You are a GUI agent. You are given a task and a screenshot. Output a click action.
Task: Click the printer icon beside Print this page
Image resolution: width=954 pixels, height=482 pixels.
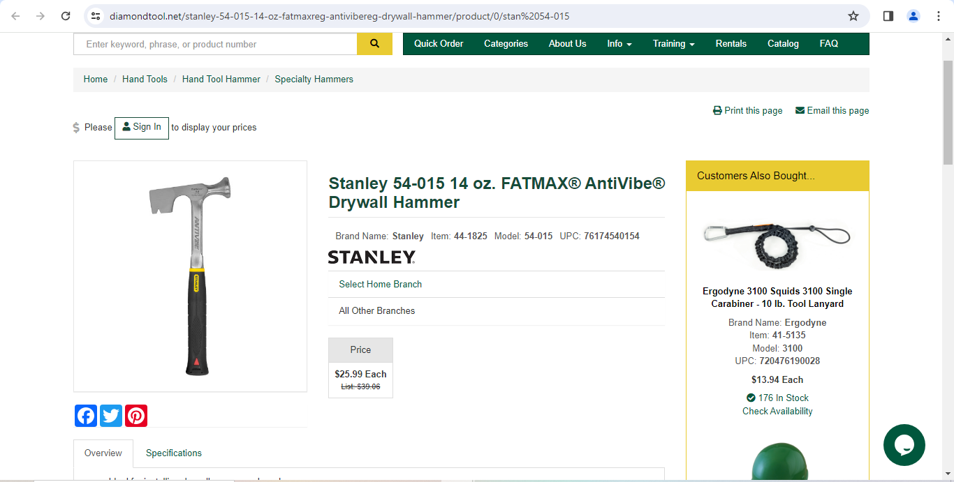(x=717, y=110)
